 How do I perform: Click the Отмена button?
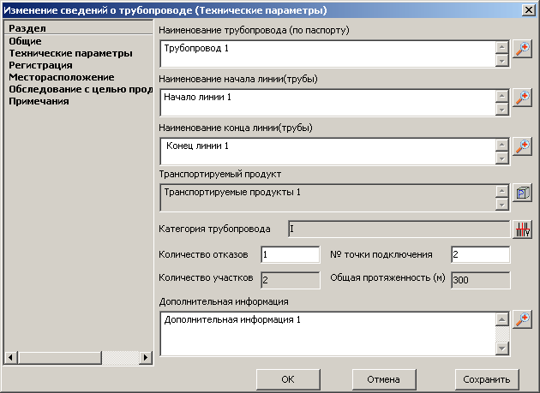point(384,379)
